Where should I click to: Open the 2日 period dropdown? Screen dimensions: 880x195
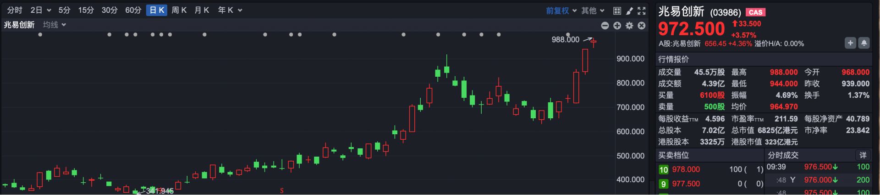coord(41,10)
